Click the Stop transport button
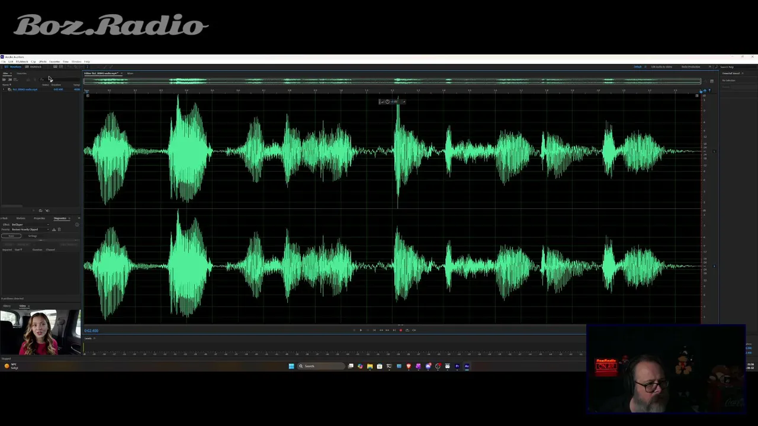This screenshot has width=758, height=426. coord(354,330)
